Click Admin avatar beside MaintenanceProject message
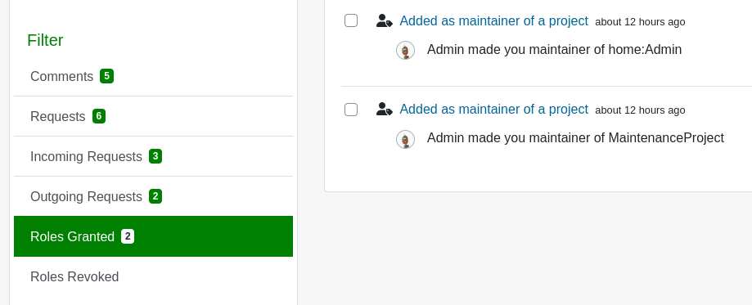This screenshot has height=305, width=752. pos(405,139)
